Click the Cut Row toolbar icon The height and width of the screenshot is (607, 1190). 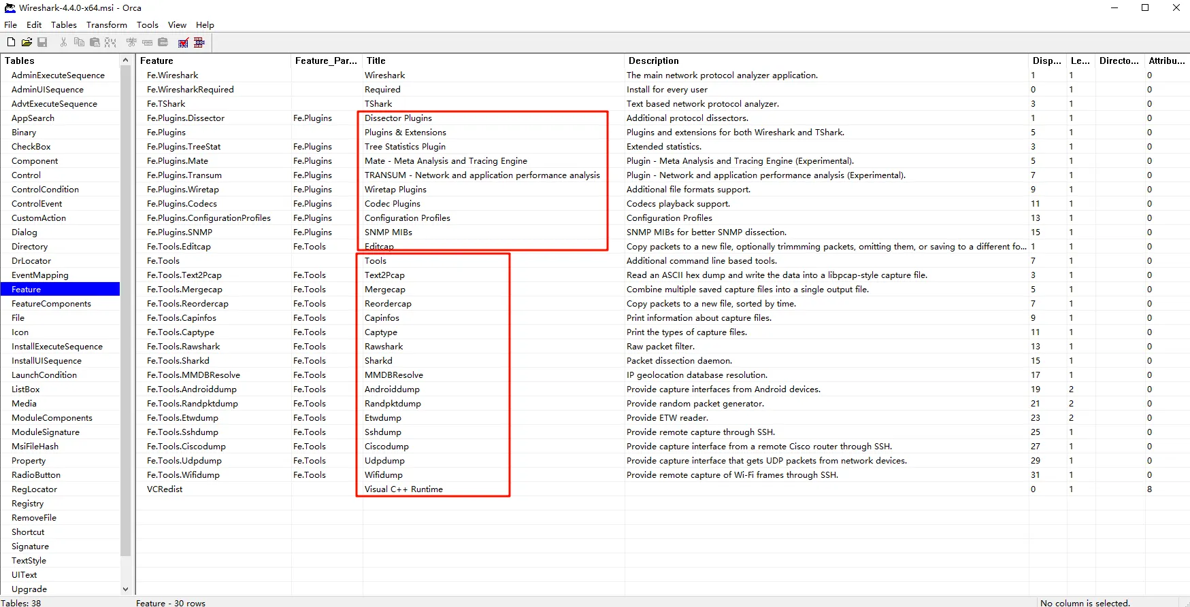tap(131, 42)
